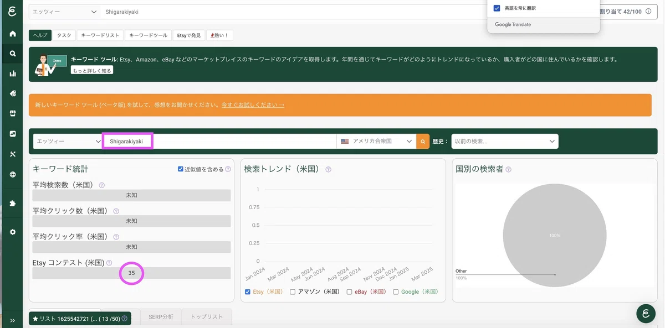Click help icon on the リスト bar
Image resolution: width=665 pixels, height=328 pixels.
click(125, 319)
